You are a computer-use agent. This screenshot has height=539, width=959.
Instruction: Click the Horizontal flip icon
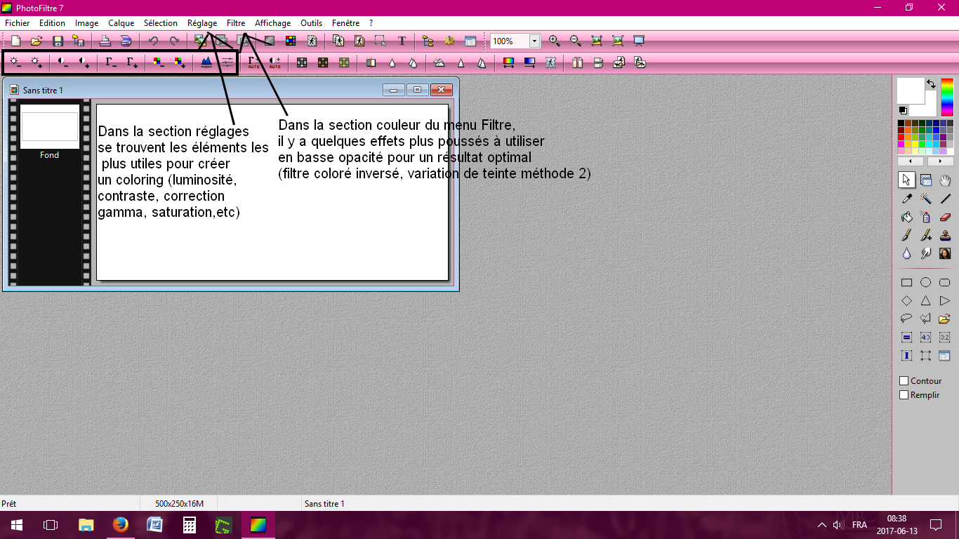577,63
